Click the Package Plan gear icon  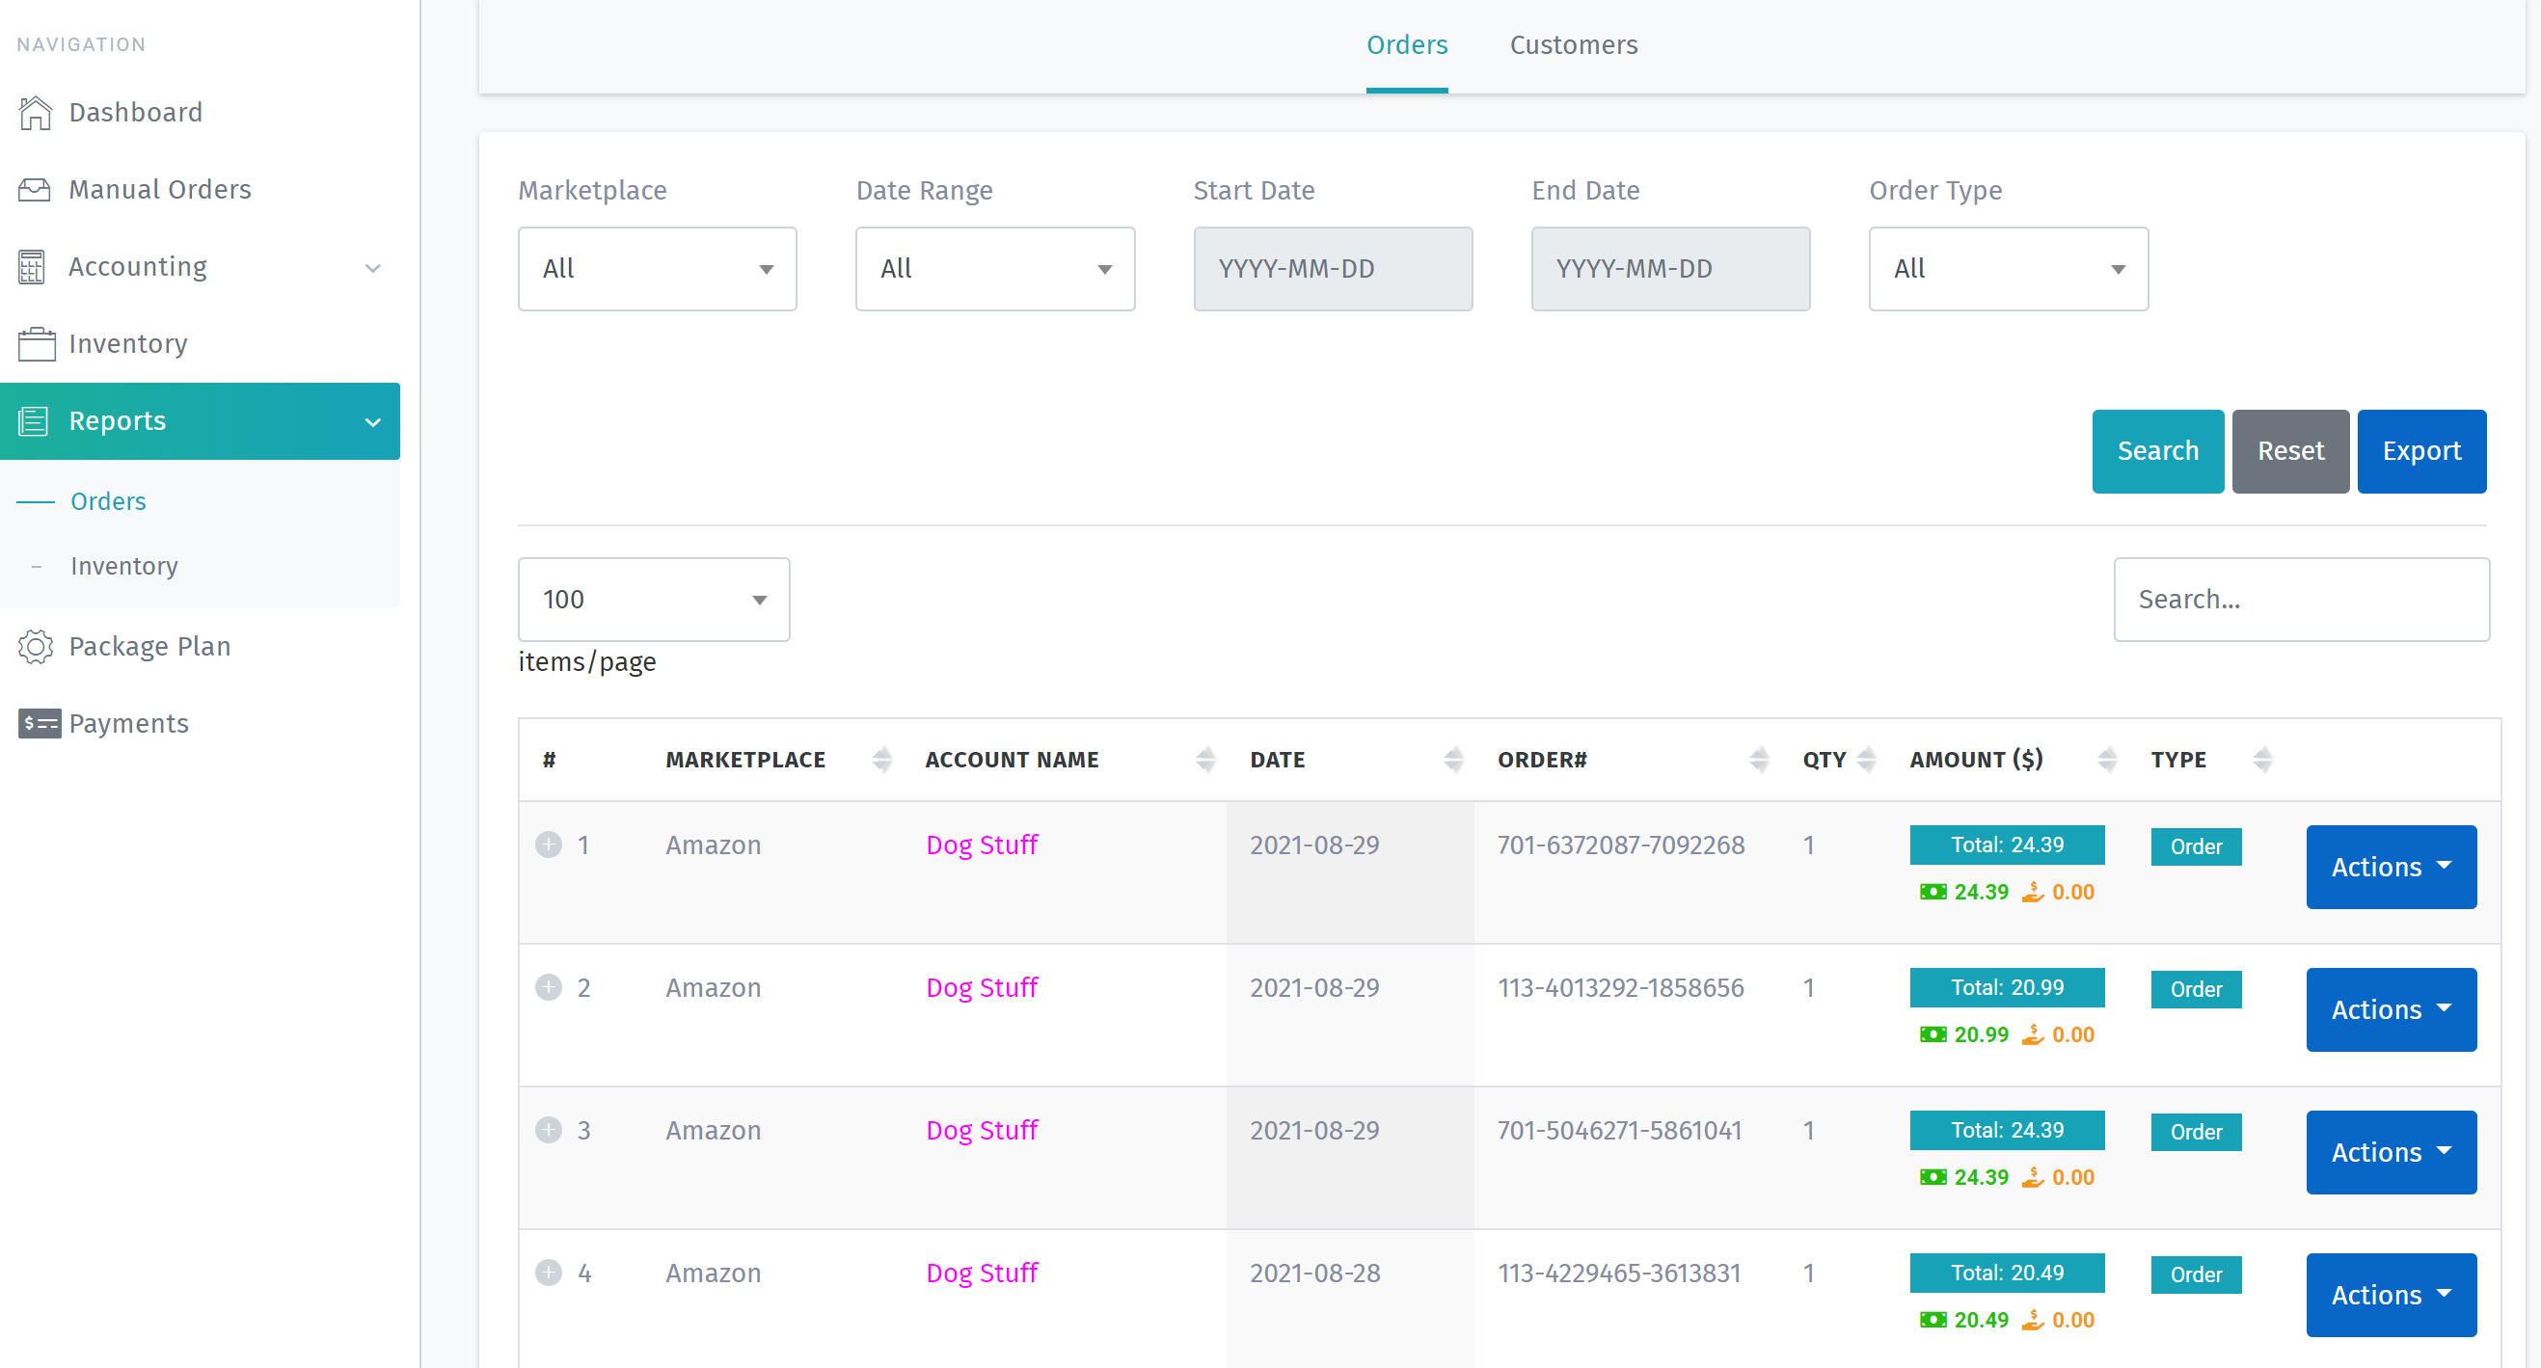tap(36, 647)
